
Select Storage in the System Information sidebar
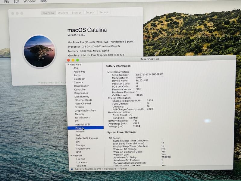tap(80, 145)
